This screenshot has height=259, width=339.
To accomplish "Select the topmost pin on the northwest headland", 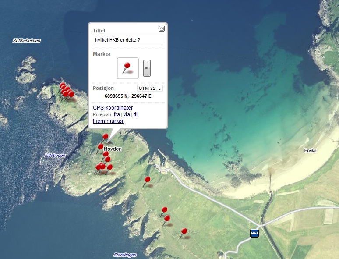I will pyautogui.click(x=62, y=85).
